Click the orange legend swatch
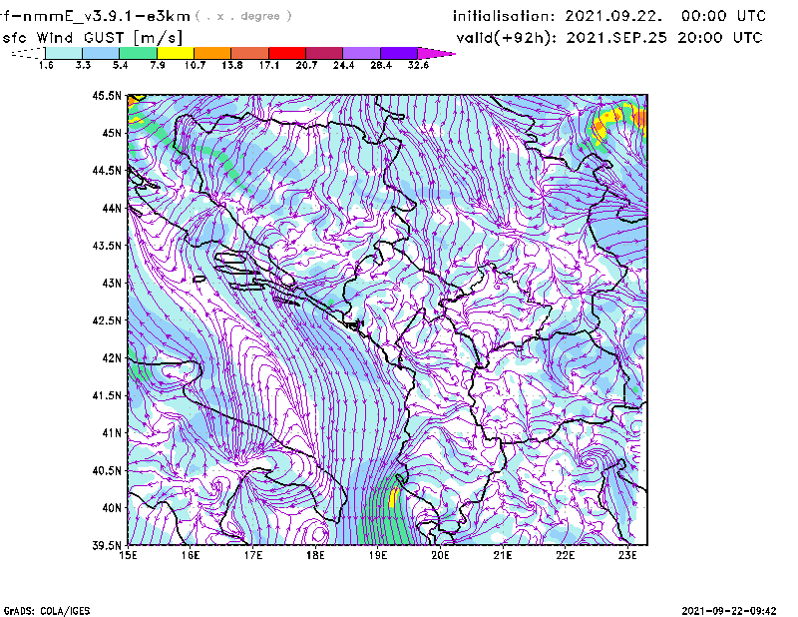 click(x=212, y=53)
